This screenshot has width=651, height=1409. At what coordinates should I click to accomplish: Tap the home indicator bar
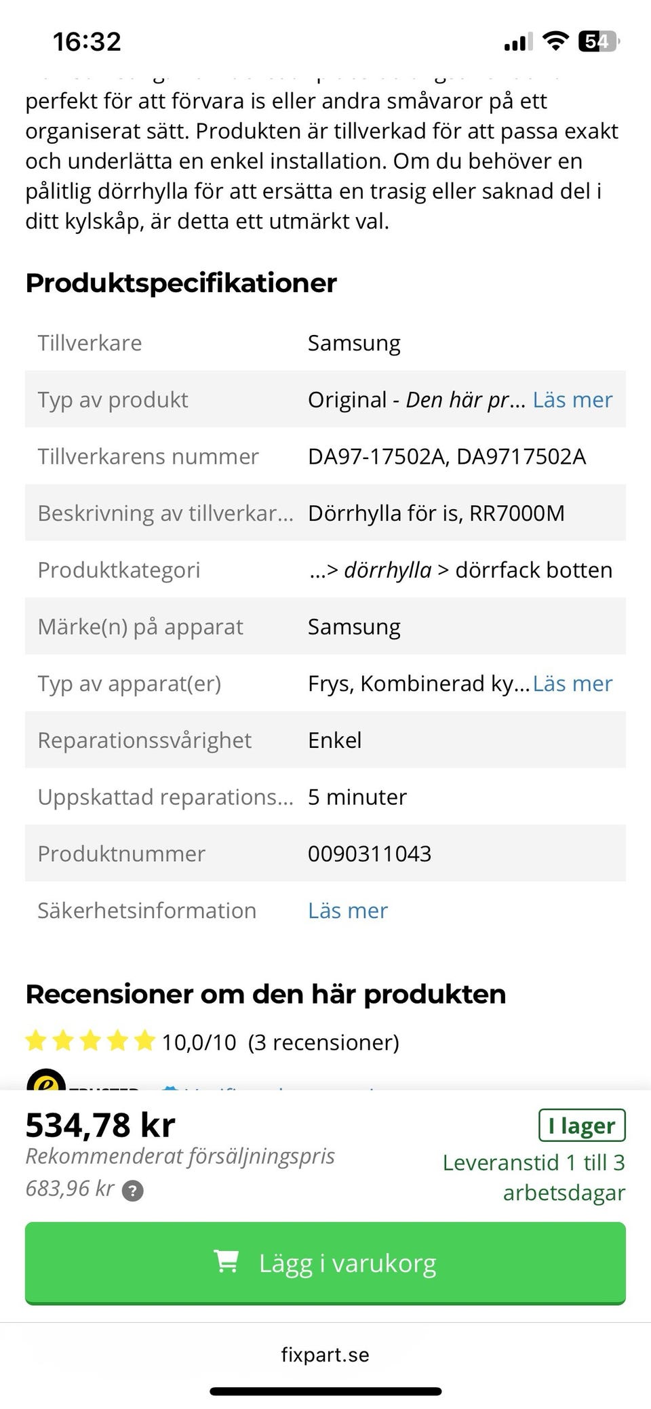325,1391
